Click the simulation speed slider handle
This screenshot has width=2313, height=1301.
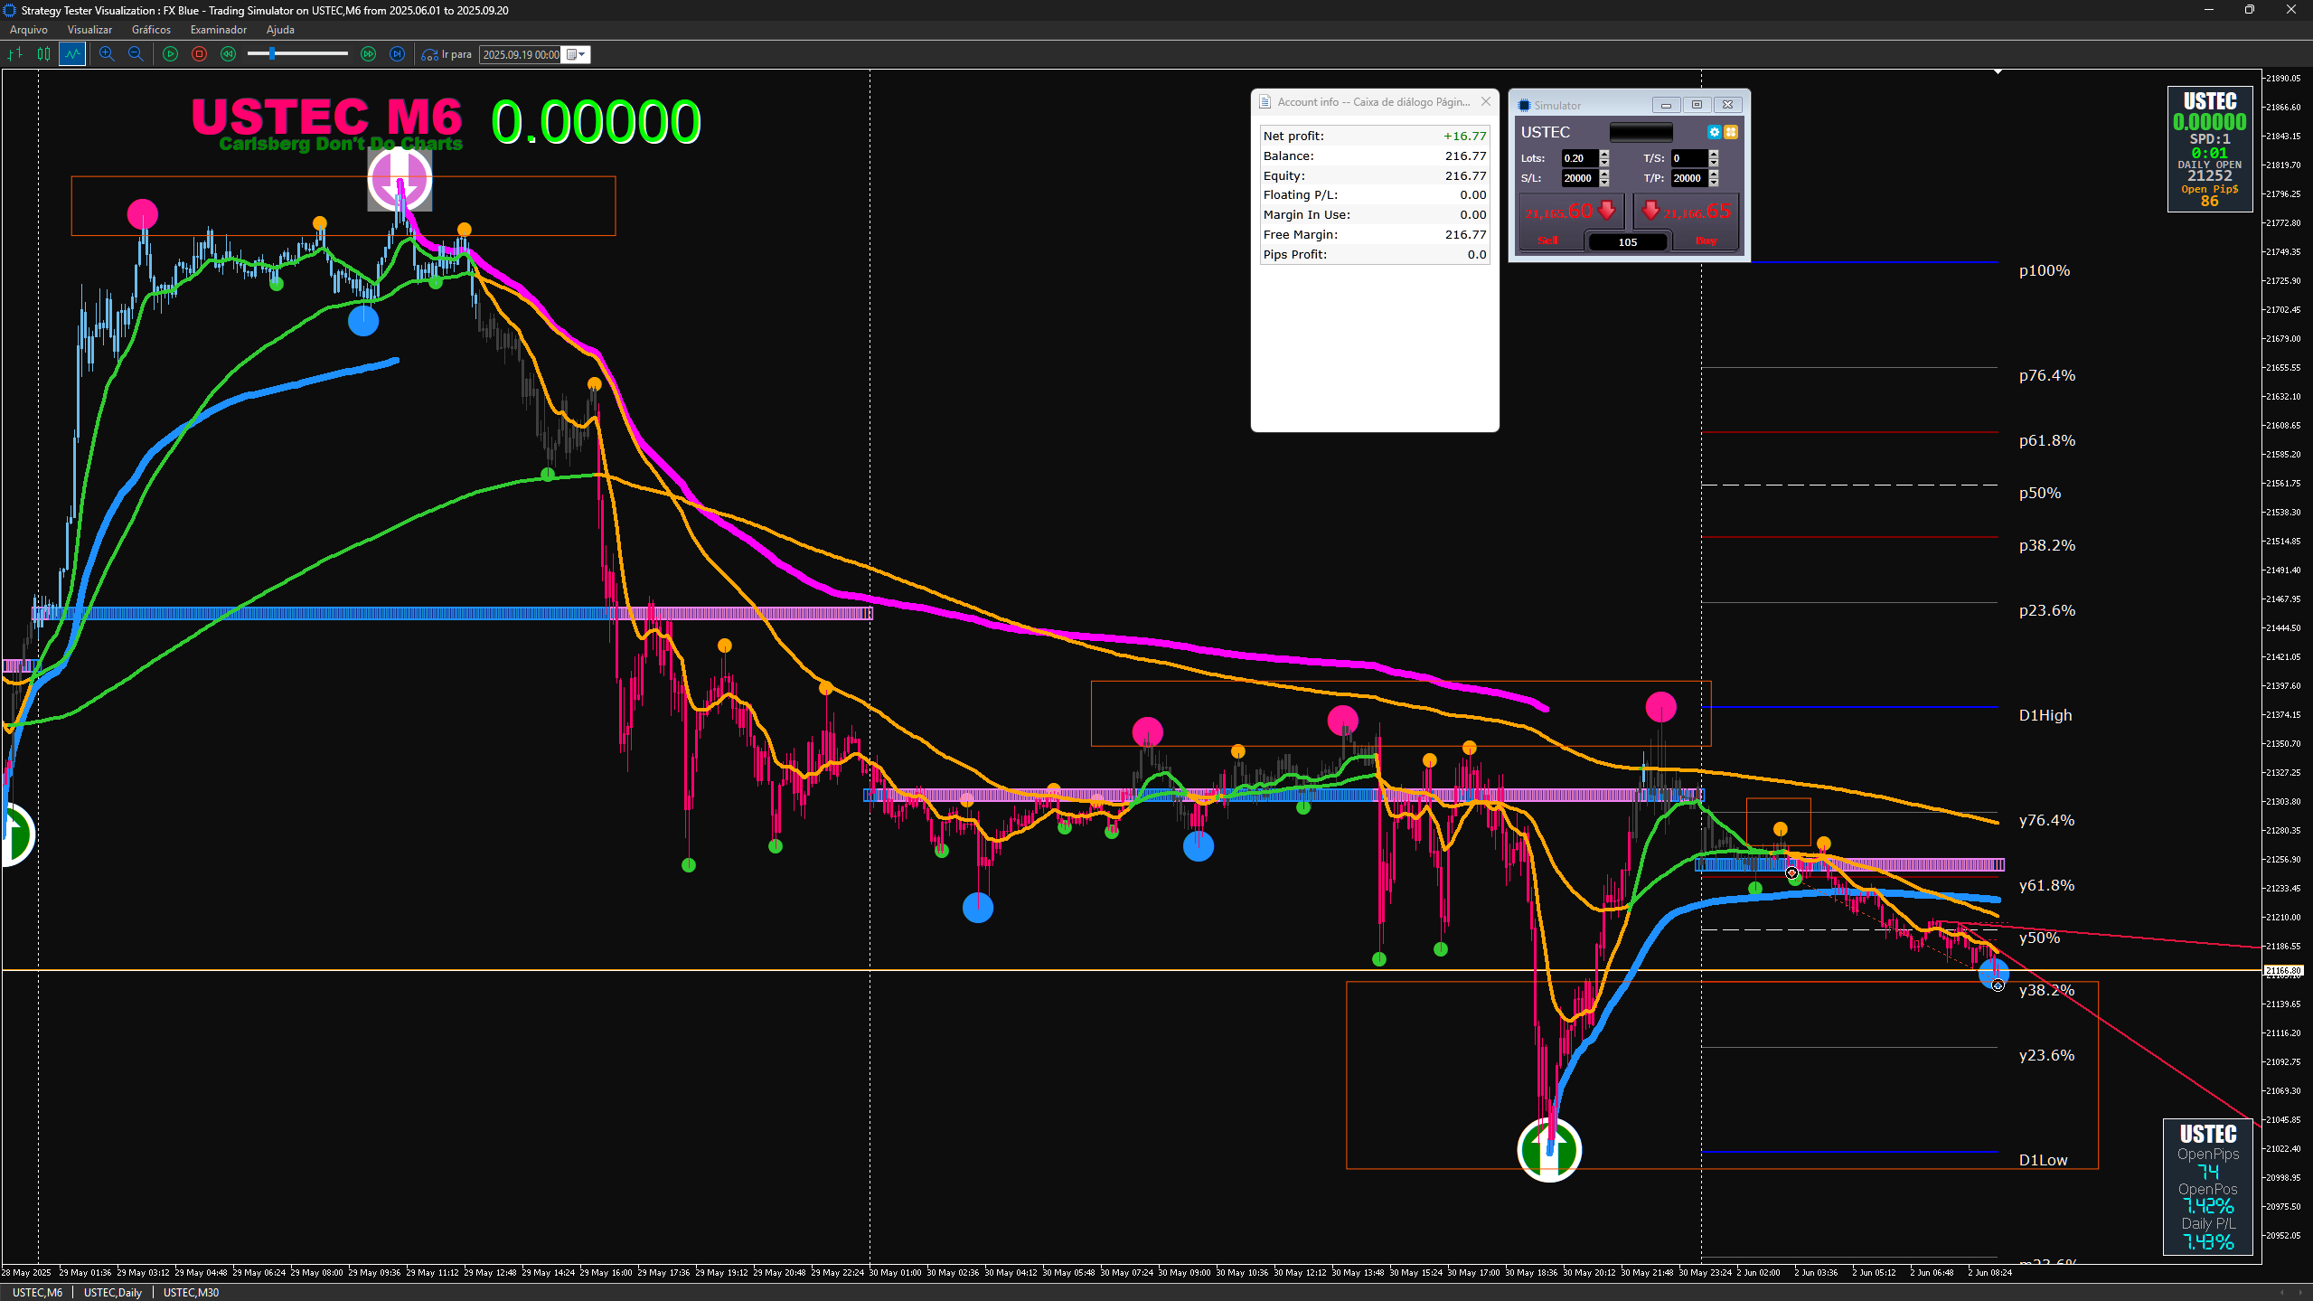click(271, 54)
